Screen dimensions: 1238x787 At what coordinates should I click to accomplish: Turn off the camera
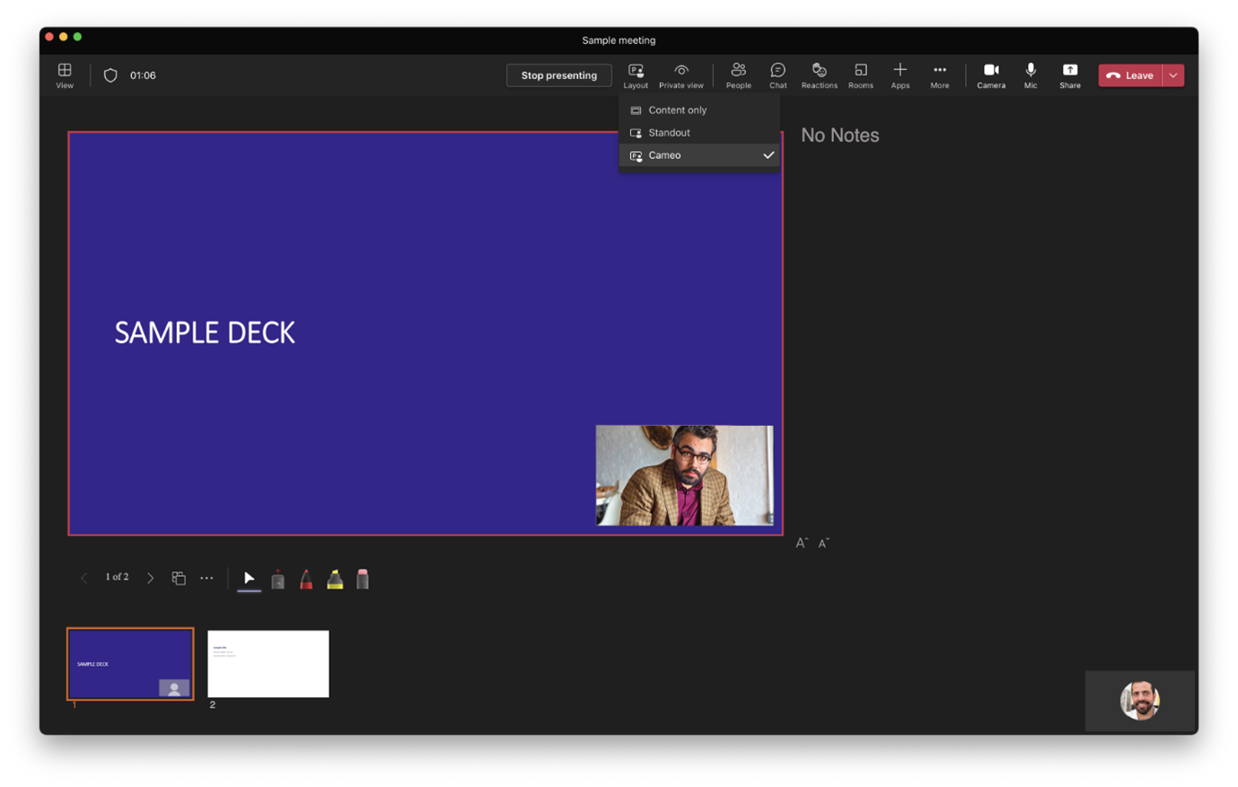tap(991, 75)
